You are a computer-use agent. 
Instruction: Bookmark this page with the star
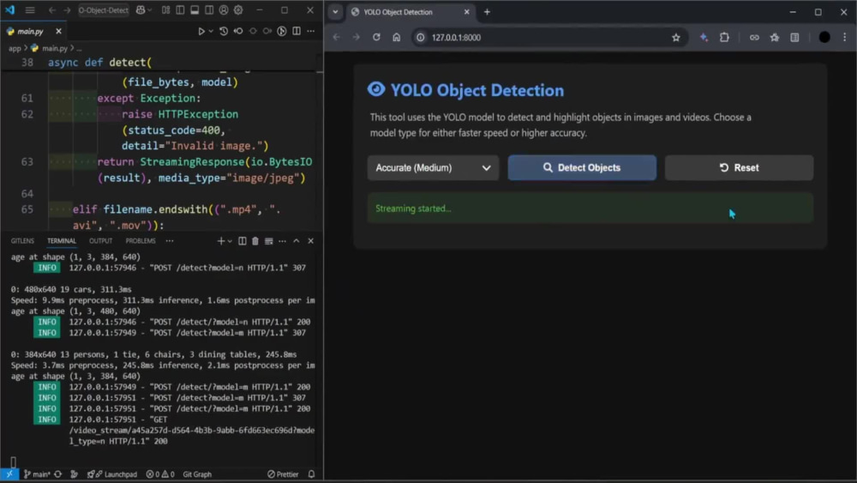[x=676, y=37]
